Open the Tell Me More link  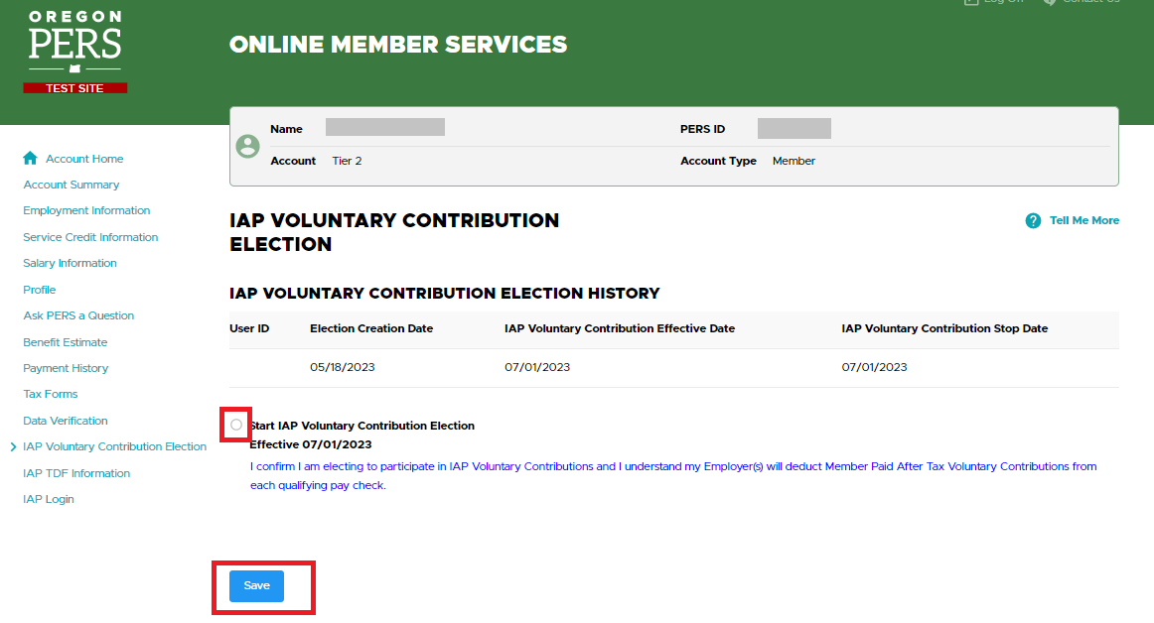click(1083, 221)
